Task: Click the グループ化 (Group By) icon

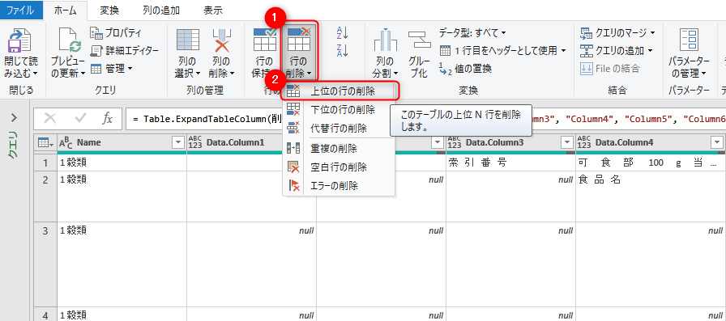Action: pos(420,40)
